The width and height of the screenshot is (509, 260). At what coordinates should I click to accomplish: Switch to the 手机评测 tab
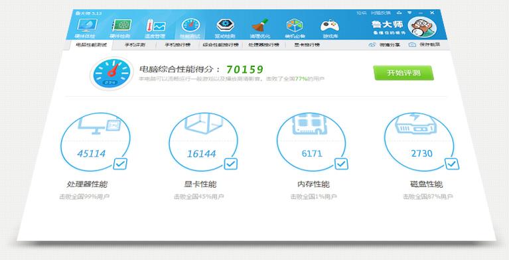[135, 45]
